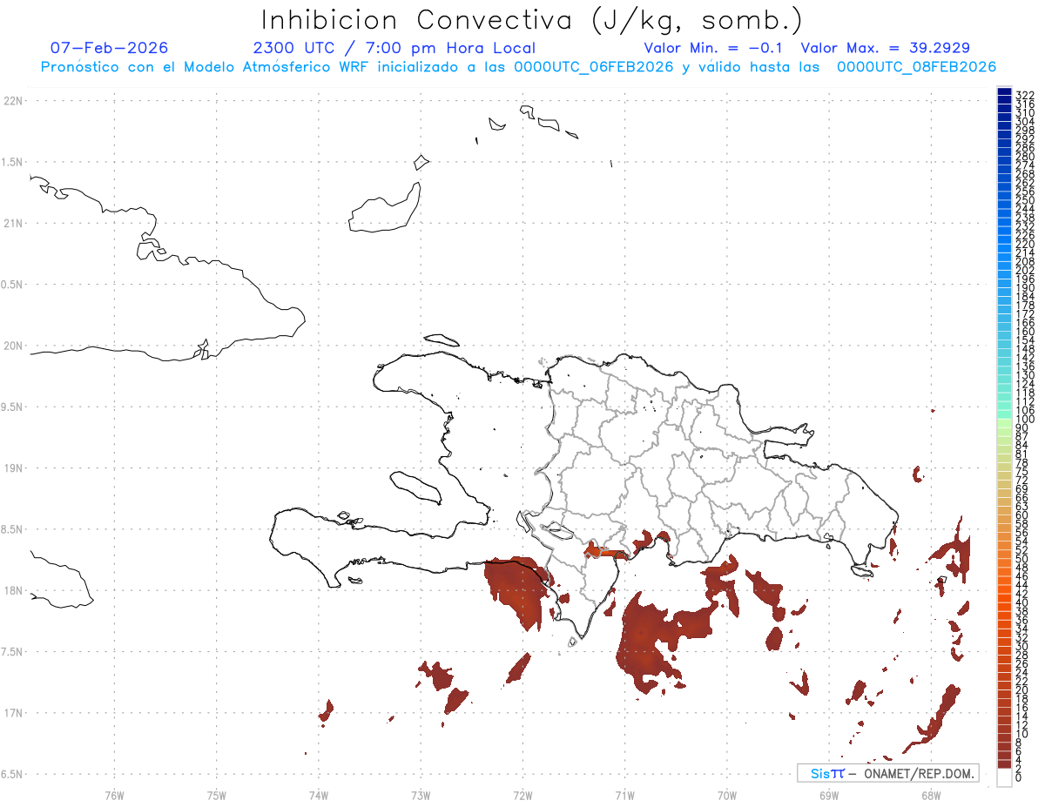Click the 76W longitude label
Viewport: 1045px width, 807px height.
pos(114,795)
